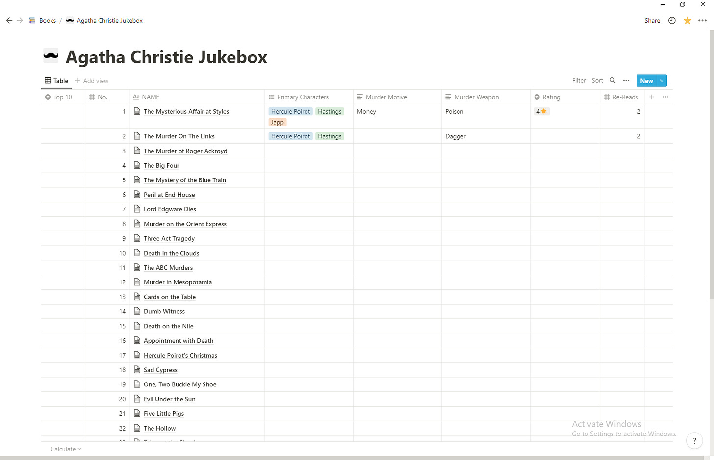714x460 pixels.
Task: Open the Murder Weapon column header
Action: (x=486, y=97)
